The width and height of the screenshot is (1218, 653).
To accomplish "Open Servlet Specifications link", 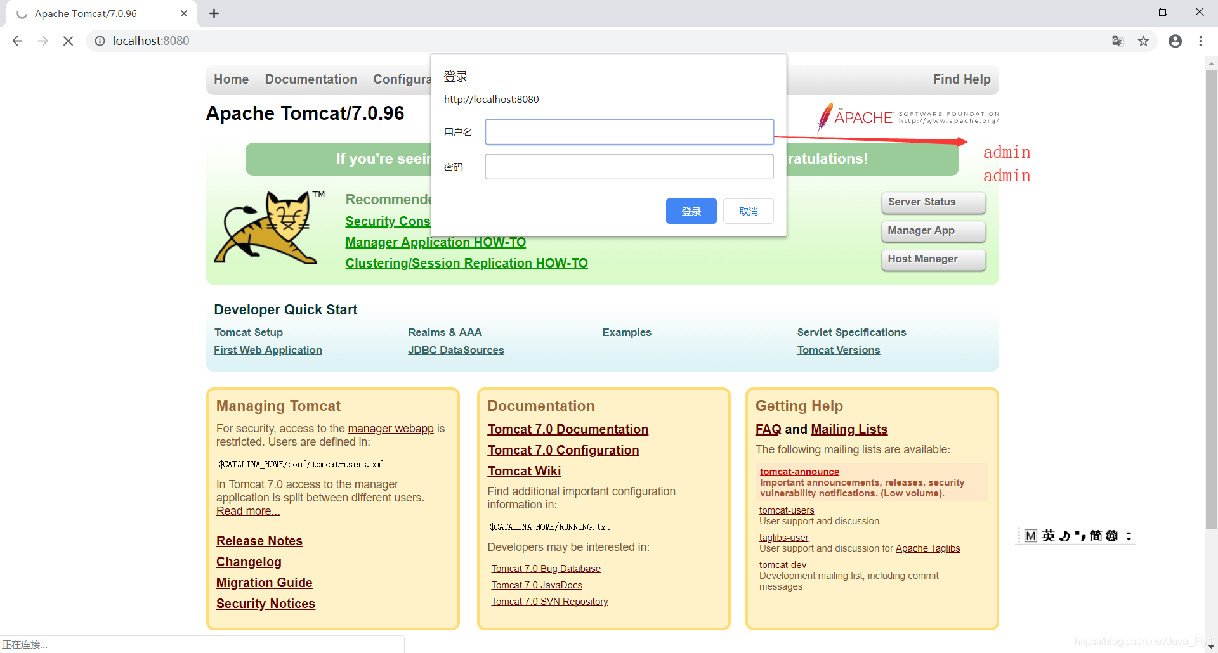I will click(x=851, y=332).
